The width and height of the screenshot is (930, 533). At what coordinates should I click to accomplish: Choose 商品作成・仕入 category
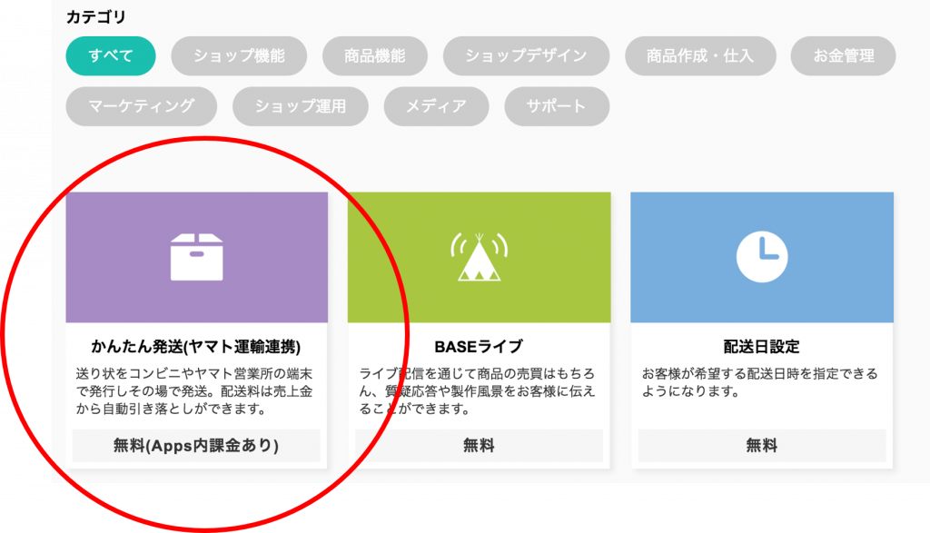tap(700, 55)
